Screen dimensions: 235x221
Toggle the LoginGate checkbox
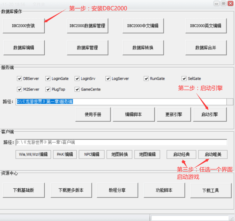[48, 78]
